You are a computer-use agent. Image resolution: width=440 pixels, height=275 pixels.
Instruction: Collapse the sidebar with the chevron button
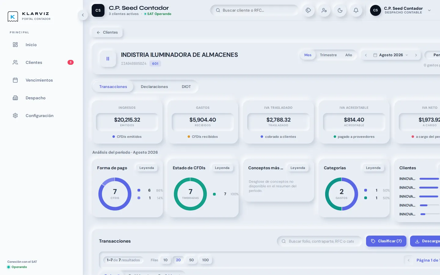pyautogui.click(x=83, y=15)
